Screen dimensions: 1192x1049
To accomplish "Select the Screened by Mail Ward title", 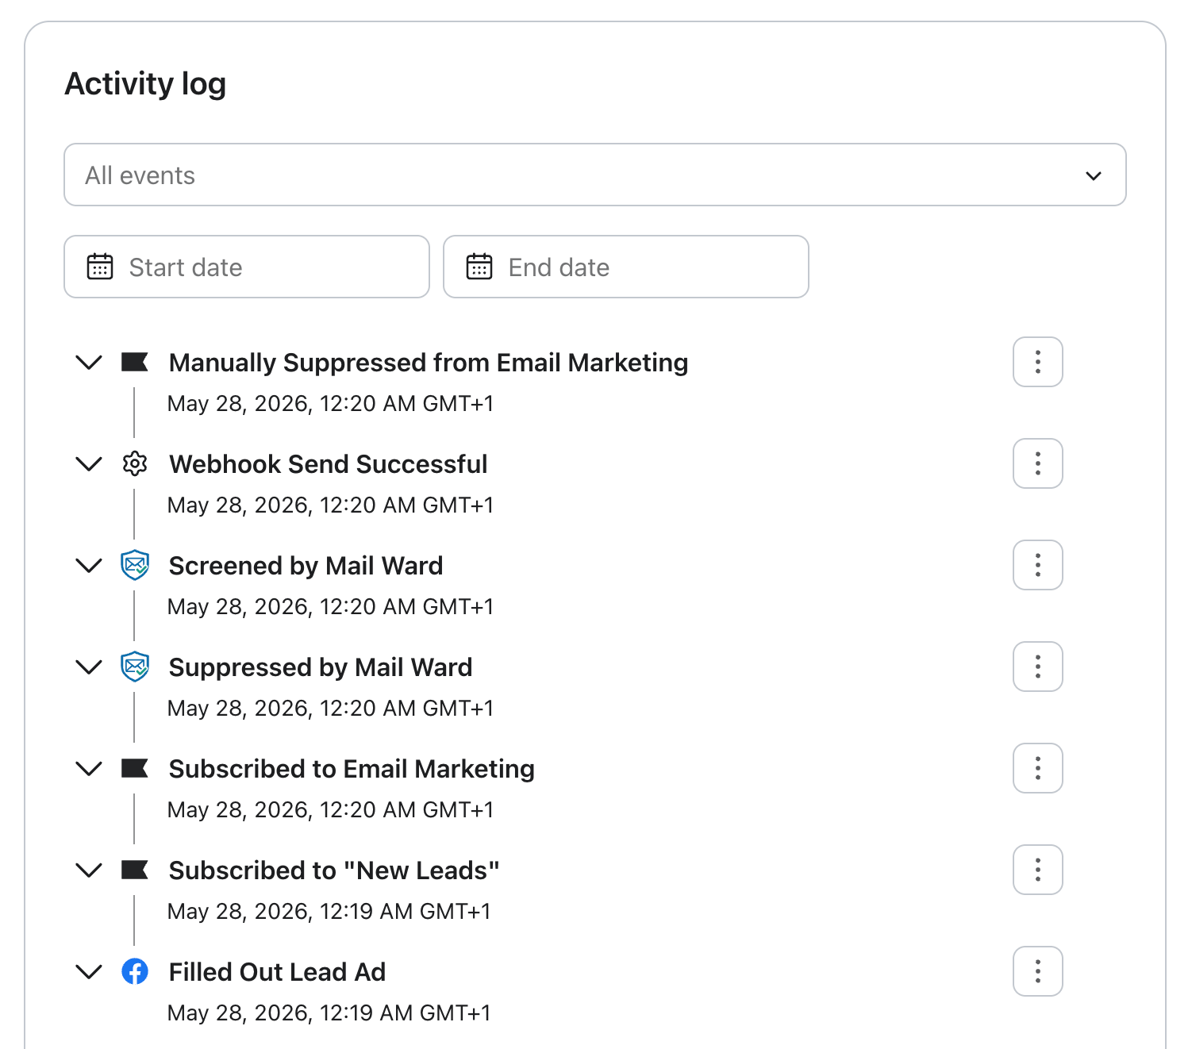I will point(306,566).
